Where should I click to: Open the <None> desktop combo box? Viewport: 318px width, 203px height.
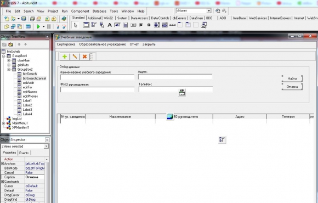tap(209, 11)
